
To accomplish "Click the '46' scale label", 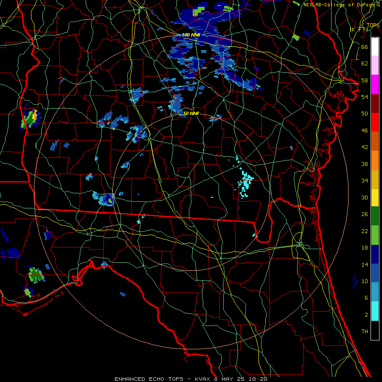I will [x=365, y=131].
